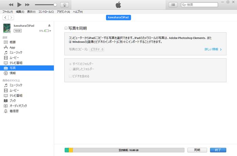Open the 詳しい情報 link

tap(213, 49)
